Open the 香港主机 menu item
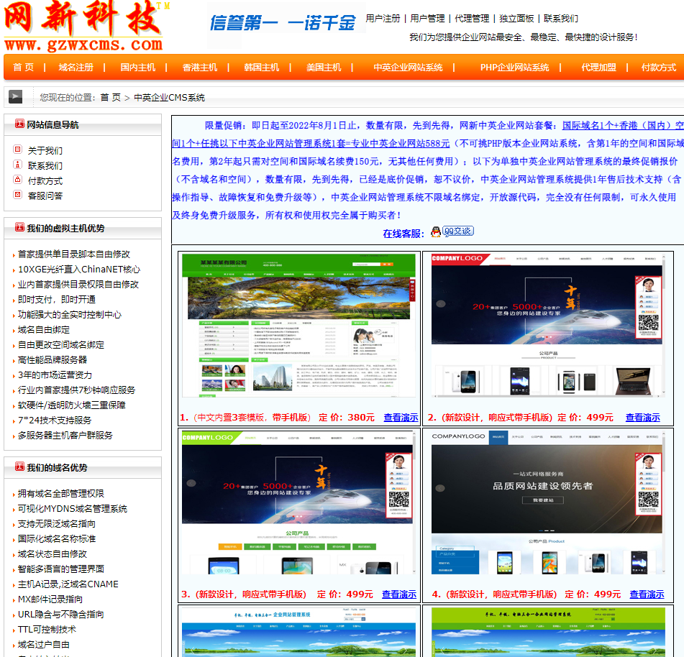684x657 pixels. pyautogui.click(x=200, y=68)
